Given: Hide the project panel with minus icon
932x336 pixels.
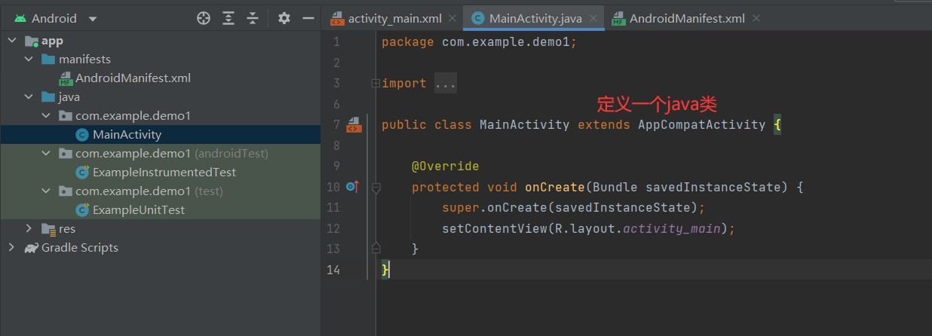Looking at the screenshot, I should (x=308, y=18).
